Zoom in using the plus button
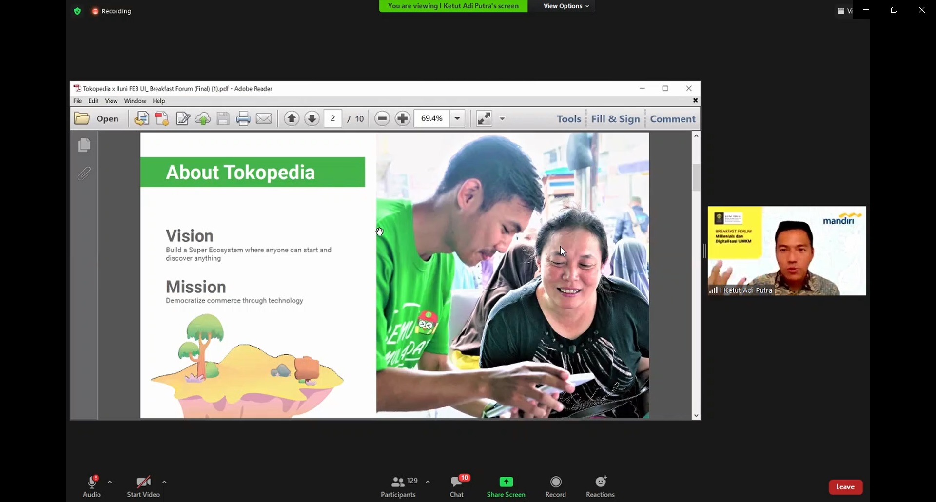This screenshot has width=936, height=502. point(403,118)
